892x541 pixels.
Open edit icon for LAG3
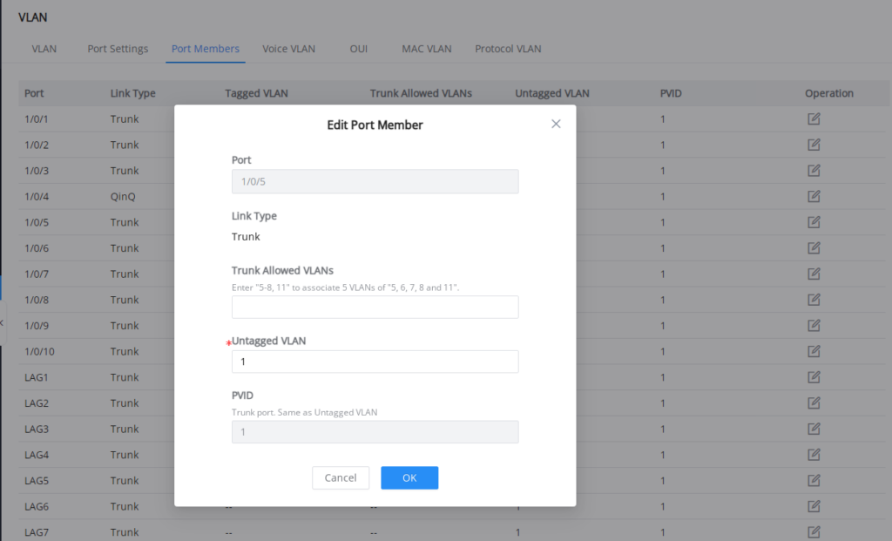[x=814, y=429]
